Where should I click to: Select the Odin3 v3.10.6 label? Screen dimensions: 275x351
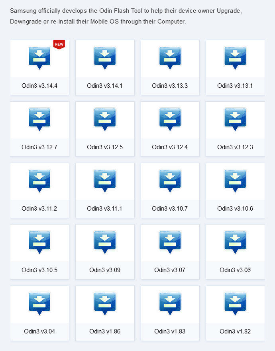235,209
